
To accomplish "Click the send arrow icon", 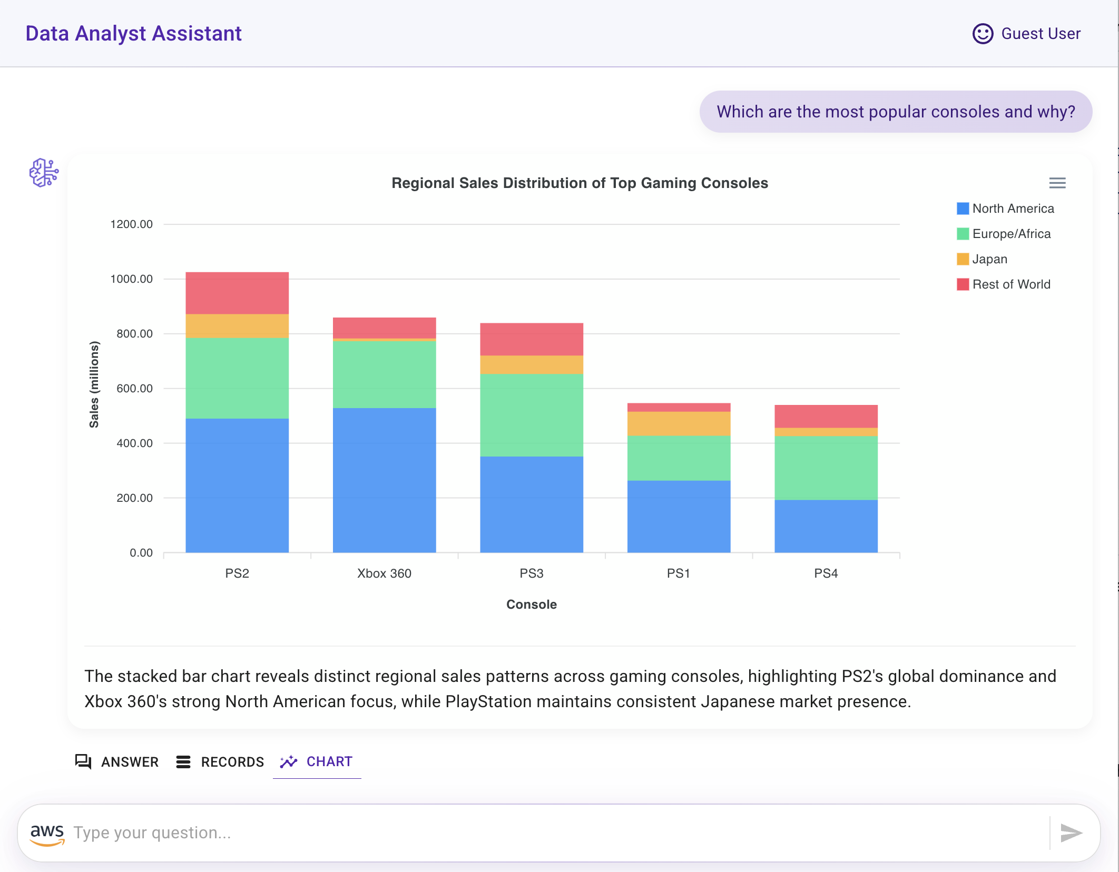I will [1071, 833].
